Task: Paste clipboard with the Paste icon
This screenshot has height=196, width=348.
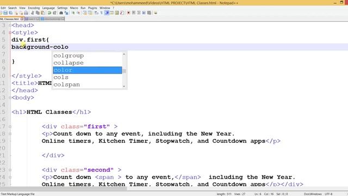Action: (x=43, y=13)
